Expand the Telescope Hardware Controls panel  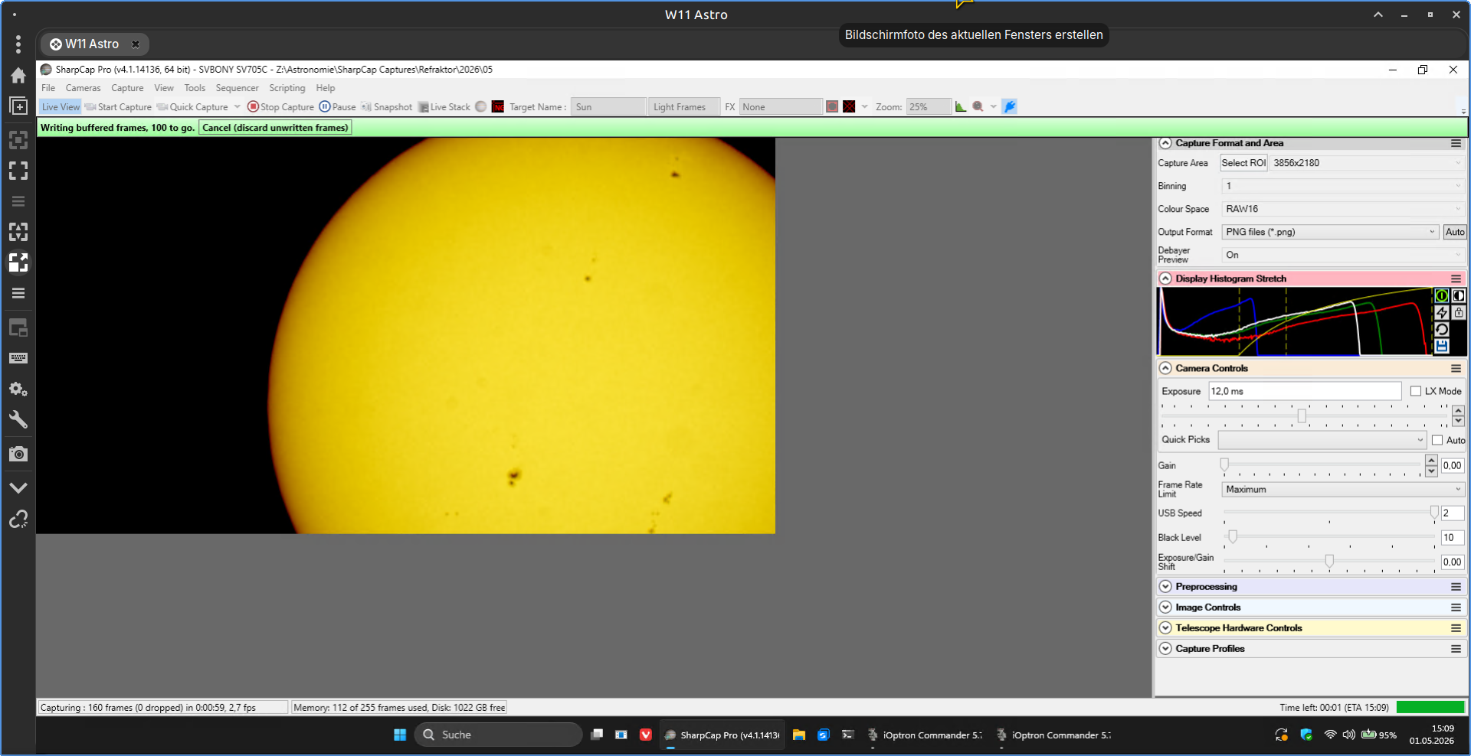1165,628
